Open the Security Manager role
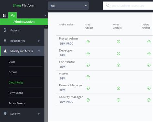 click(71, 97)
